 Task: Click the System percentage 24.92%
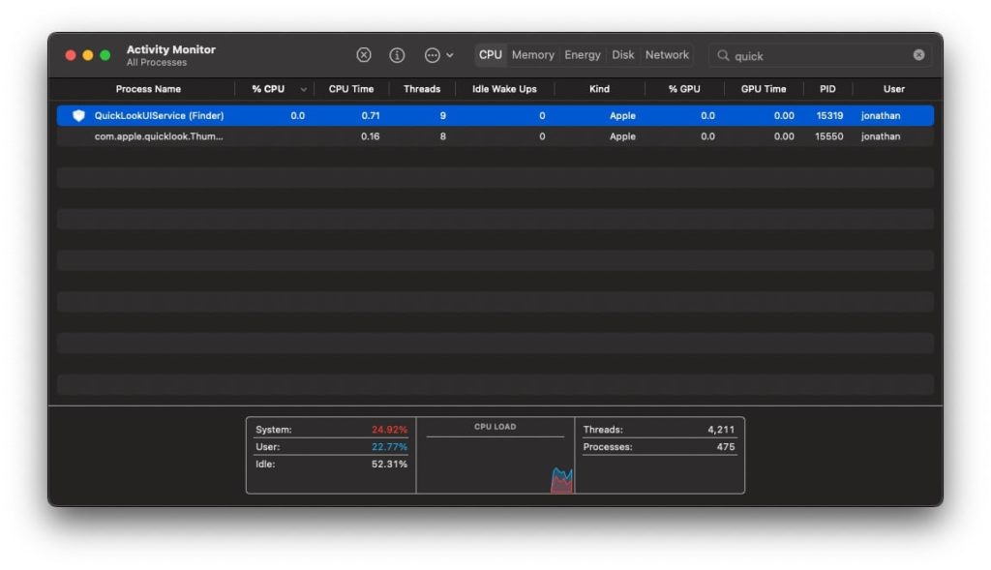pyautogui.click(x=389, y=430)
